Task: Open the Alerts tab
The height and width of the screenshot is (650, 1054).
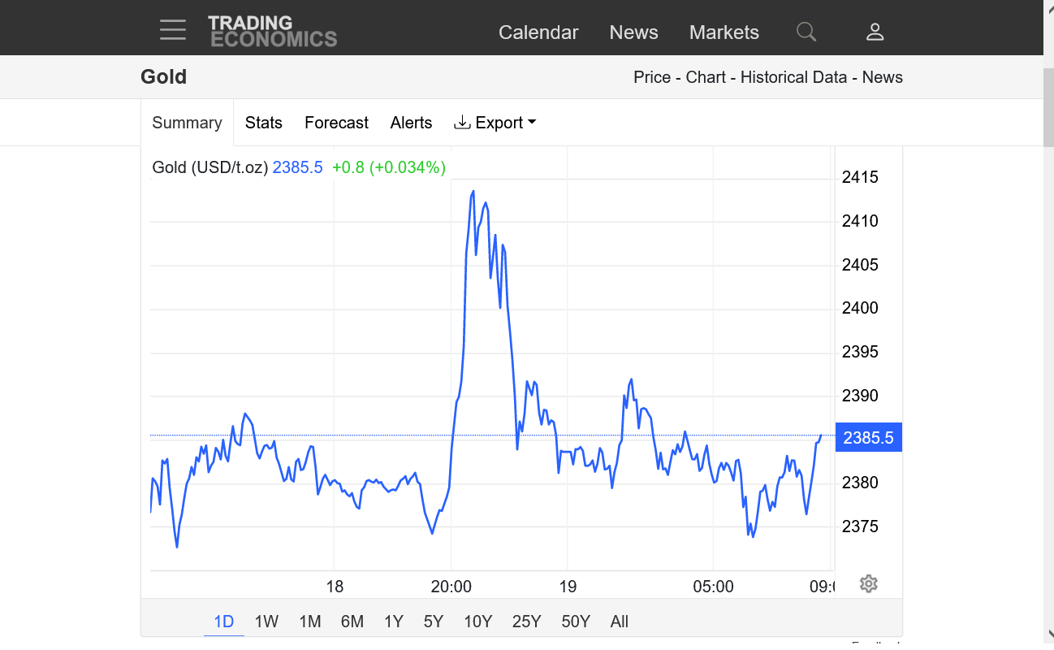Action: [411, 123]
